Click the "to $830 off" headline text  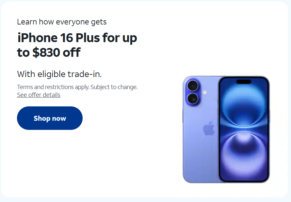click(49, 52)
